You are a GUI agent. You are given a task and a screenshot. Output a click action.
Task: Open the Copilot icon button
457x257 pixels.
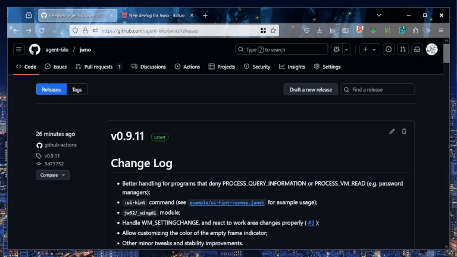click(x=336, y=49)
